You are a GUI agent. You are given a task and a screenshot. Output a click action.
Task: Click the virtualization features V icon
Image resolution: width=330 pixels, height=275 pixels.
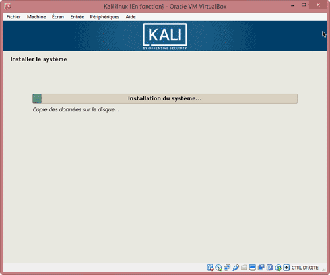[x=269, y=268]
